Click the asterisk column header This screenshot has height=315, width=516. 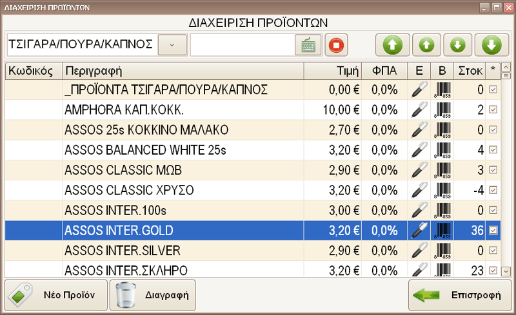[493, 71]
